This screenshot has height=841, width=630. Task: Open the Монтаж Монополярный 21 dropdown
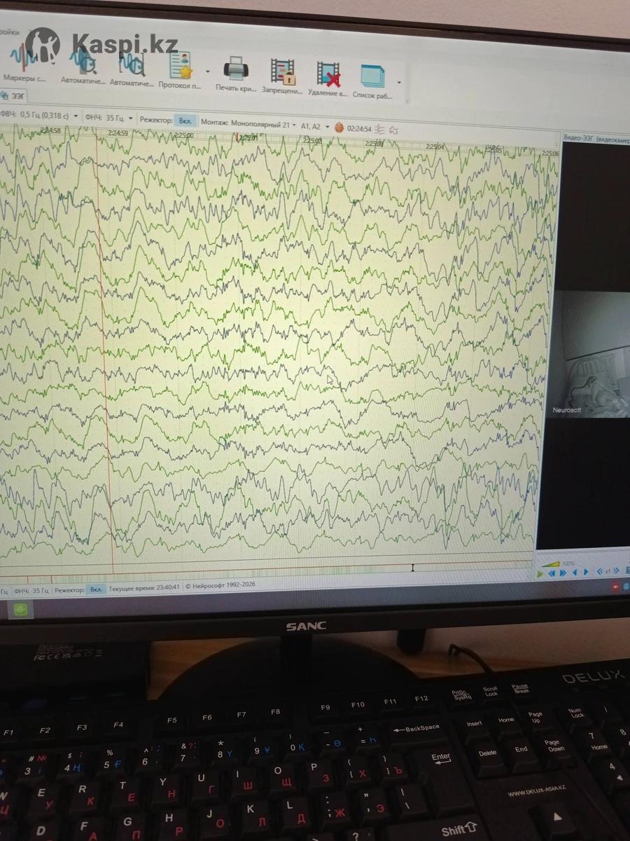(x=294, y=125)
